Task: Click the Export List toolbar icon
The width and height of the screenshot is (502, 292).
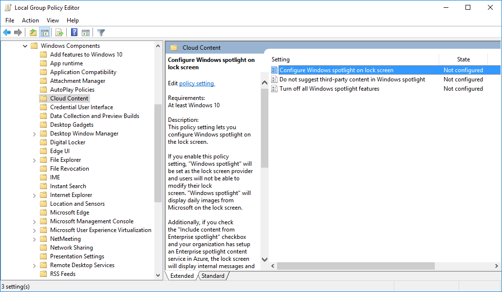Action: 59,32
